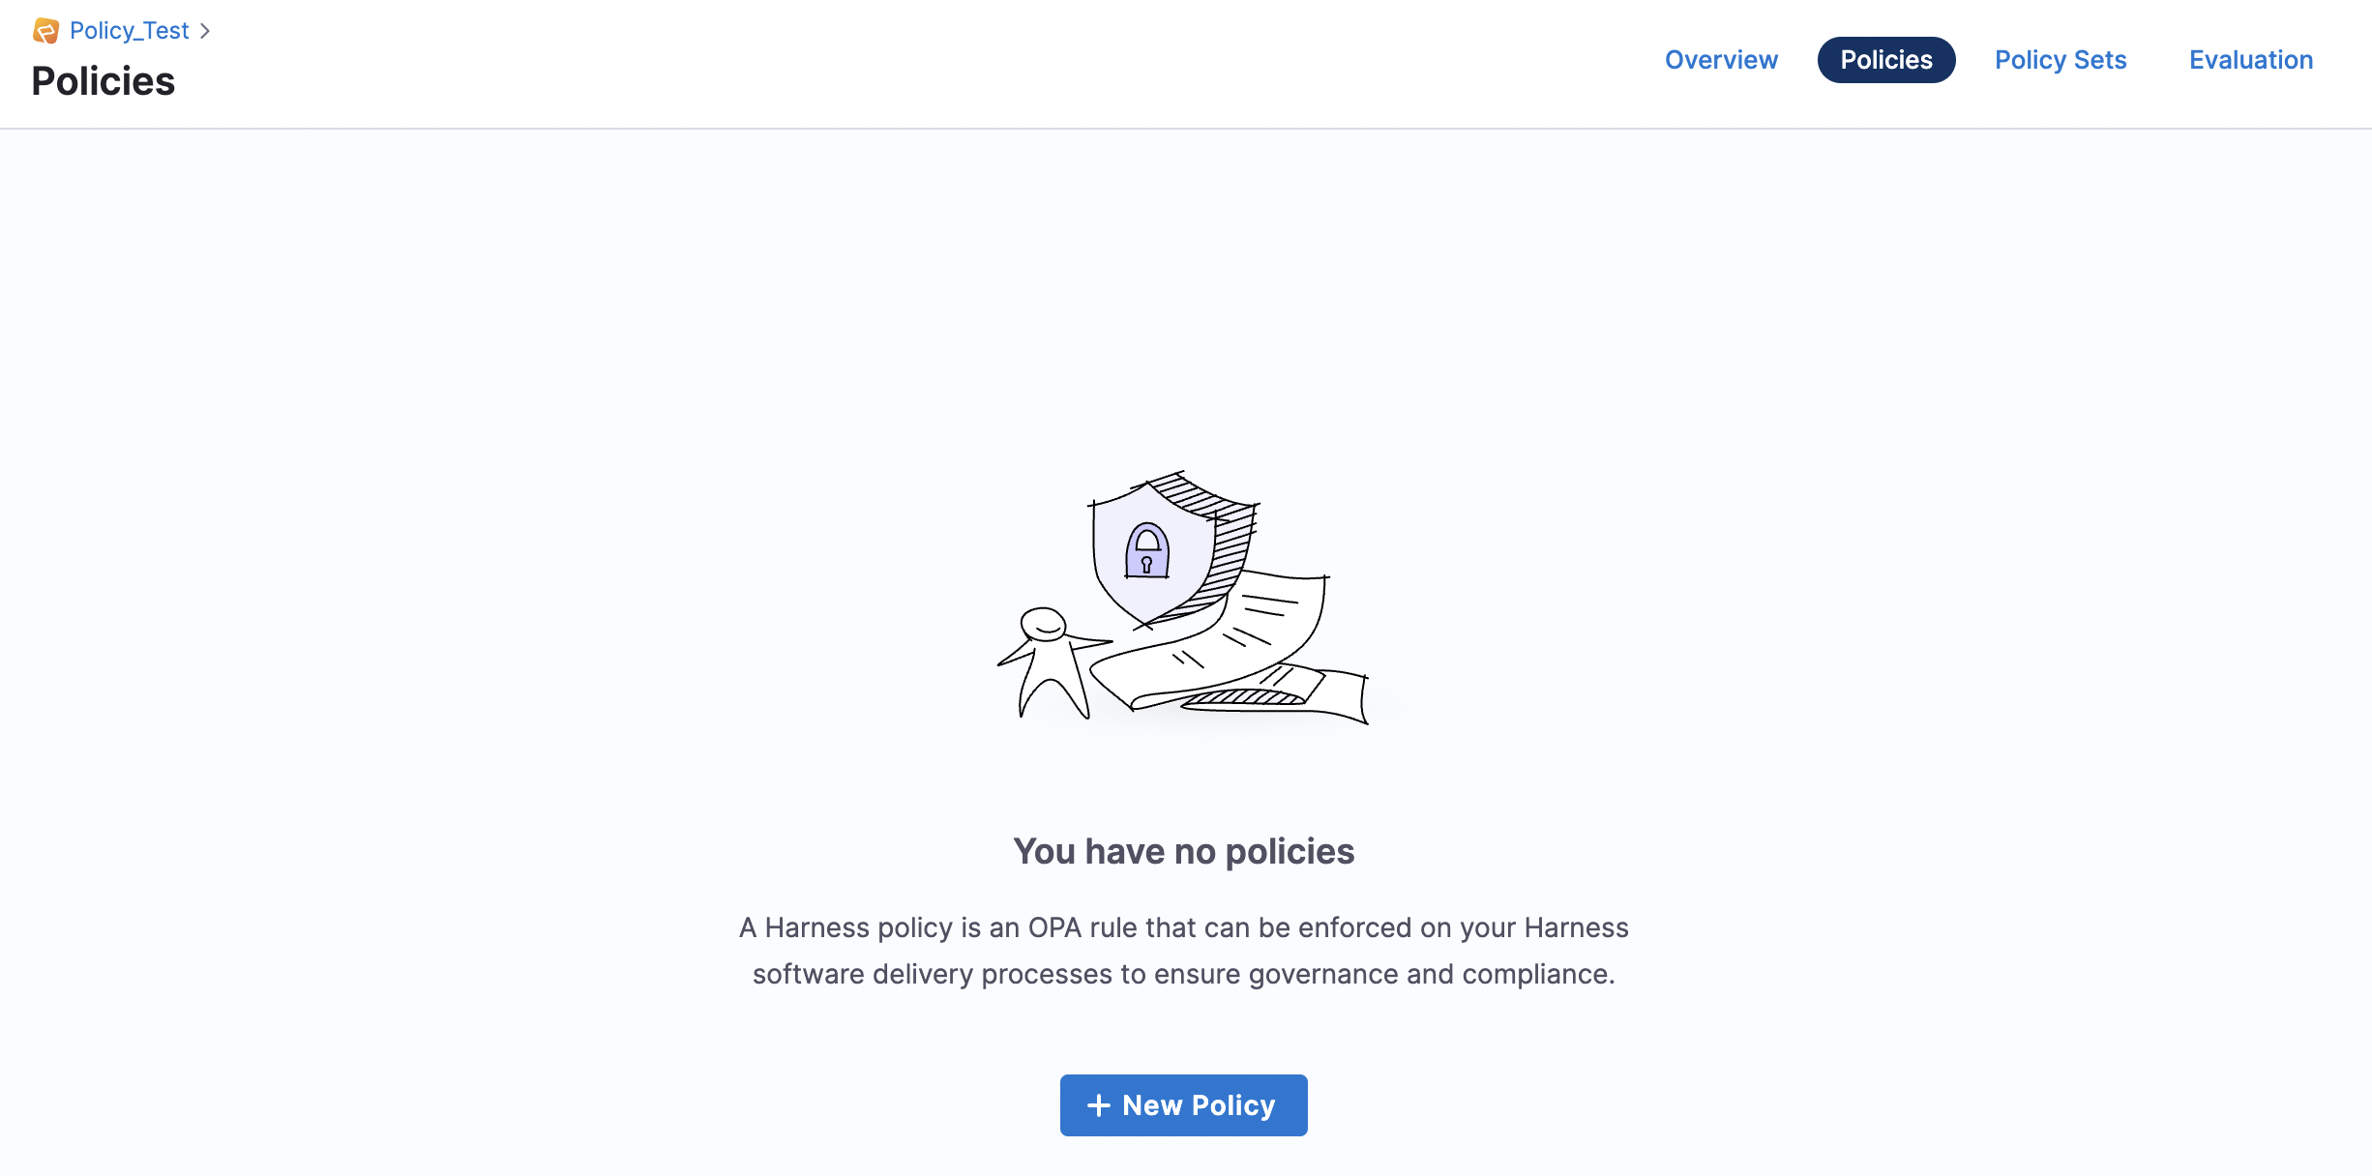This screenshot has height=1176, width=2372.
Task: Click the word OPA in the description
Action: click(x=1054, y=928)
